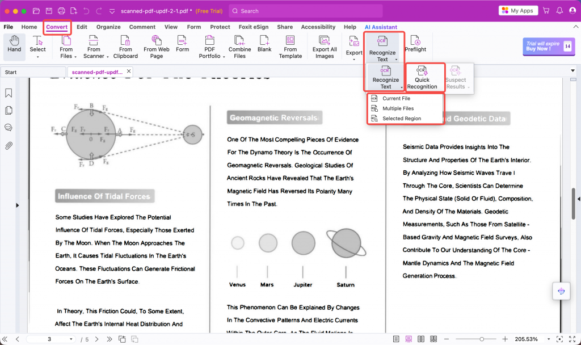Create a Blank PDF
This screenshot has height=345, width=581.
pos(264,44)
